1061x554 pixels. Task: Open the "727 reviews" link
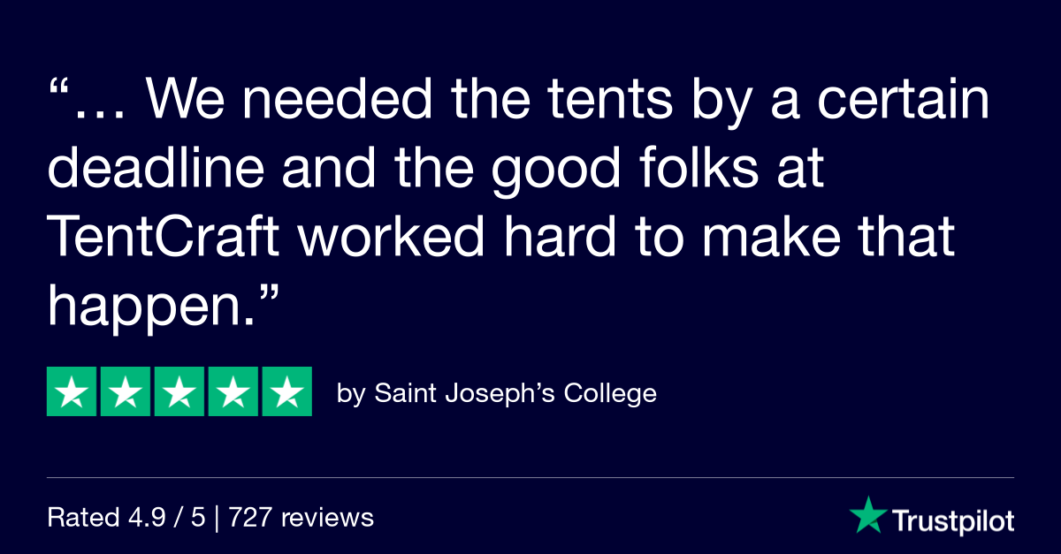point(302,518)
